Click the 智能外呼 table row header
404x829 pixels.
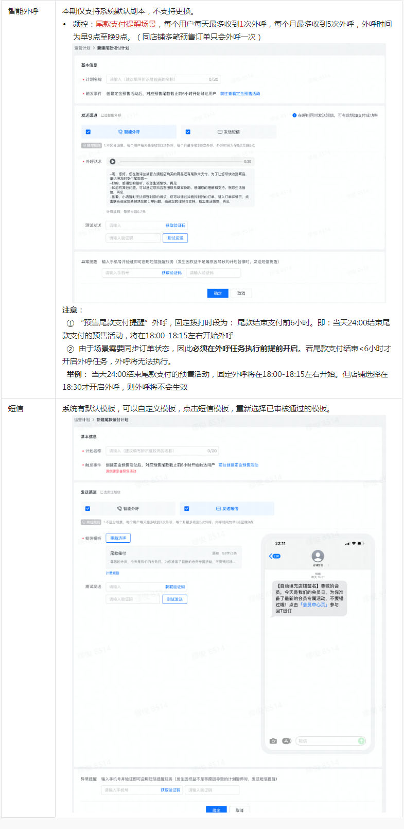click(x=23, y=11)
